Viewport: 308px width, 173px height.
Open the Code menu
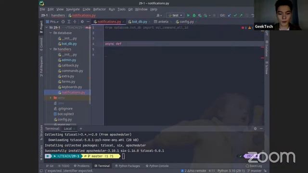click(86, 9)
